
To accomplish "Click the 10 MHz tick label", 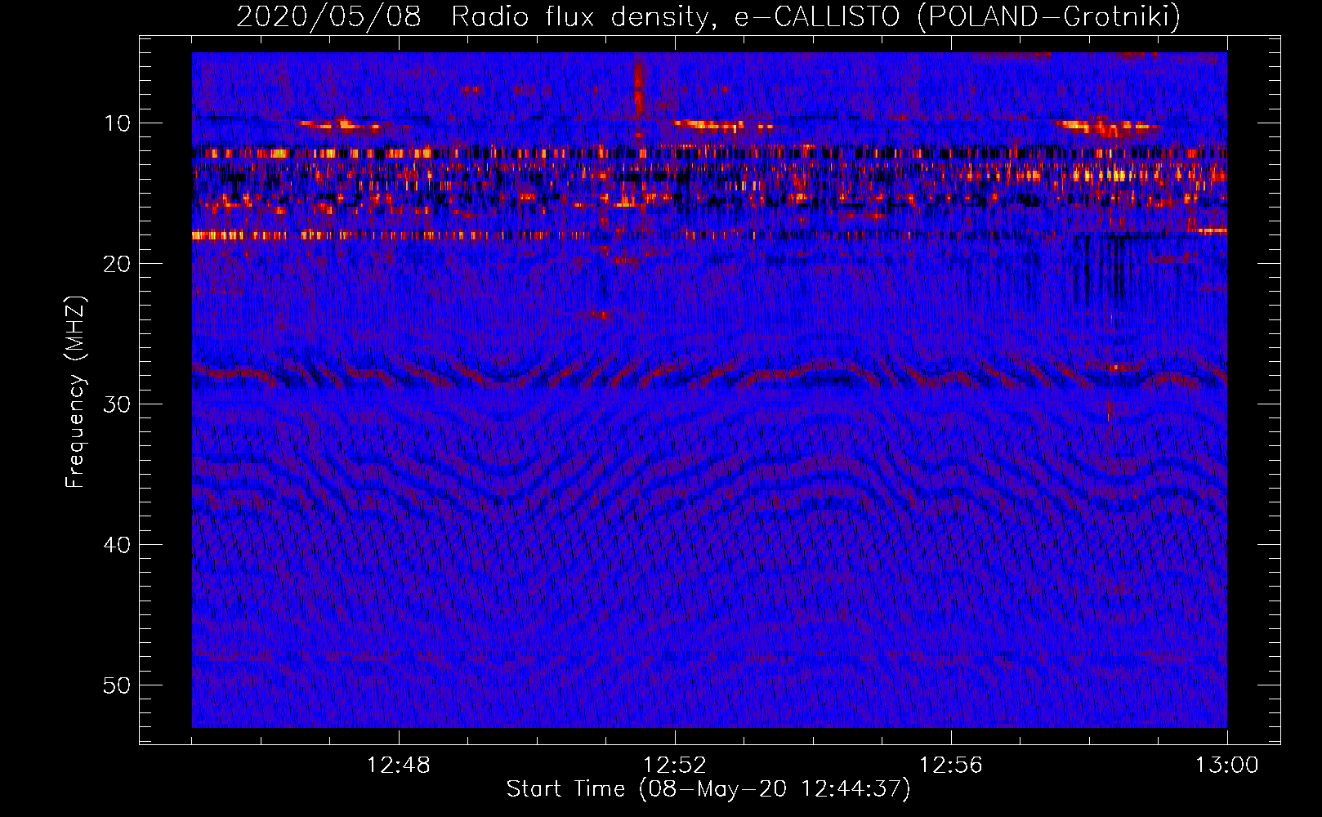I will coord(118,123).
